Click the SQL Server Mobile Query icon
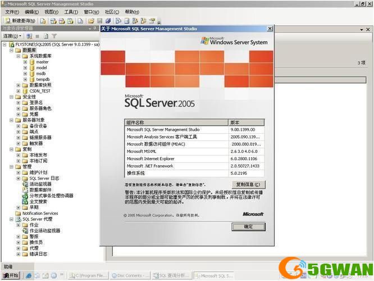Screen dimensions: 374x281 (80, 21)
